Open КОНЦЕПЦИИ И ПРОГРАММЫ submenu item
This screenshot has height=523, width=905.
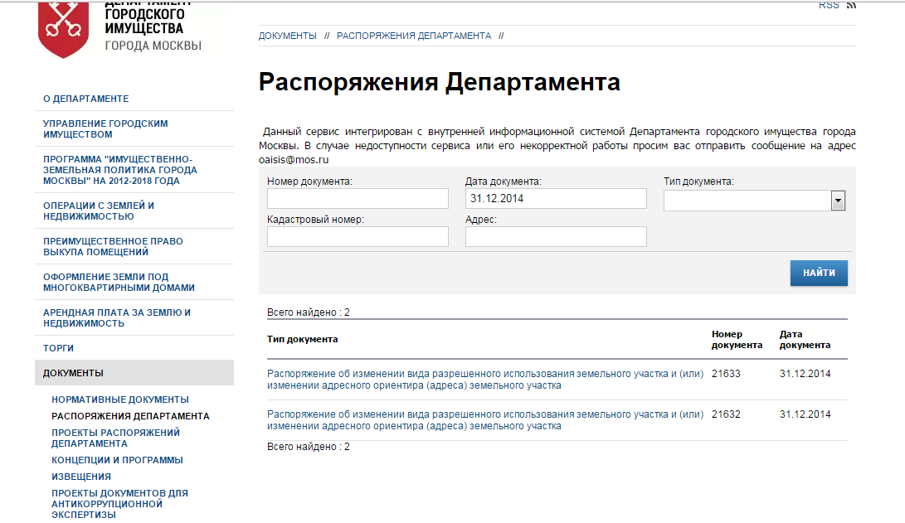[117, 460]
